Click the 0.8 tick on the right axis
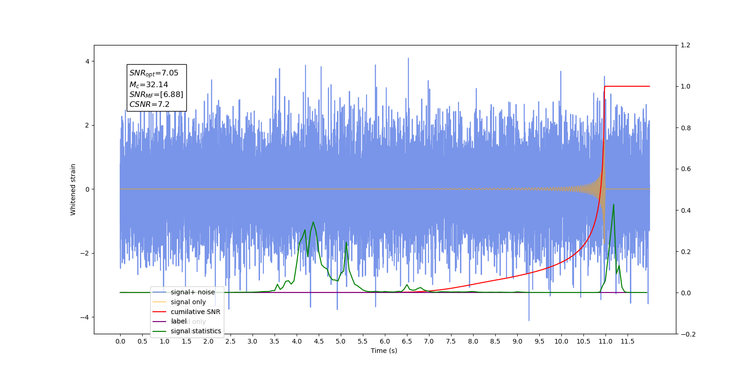The width and height of the screenshot is (751, 375). coord(686,128)
